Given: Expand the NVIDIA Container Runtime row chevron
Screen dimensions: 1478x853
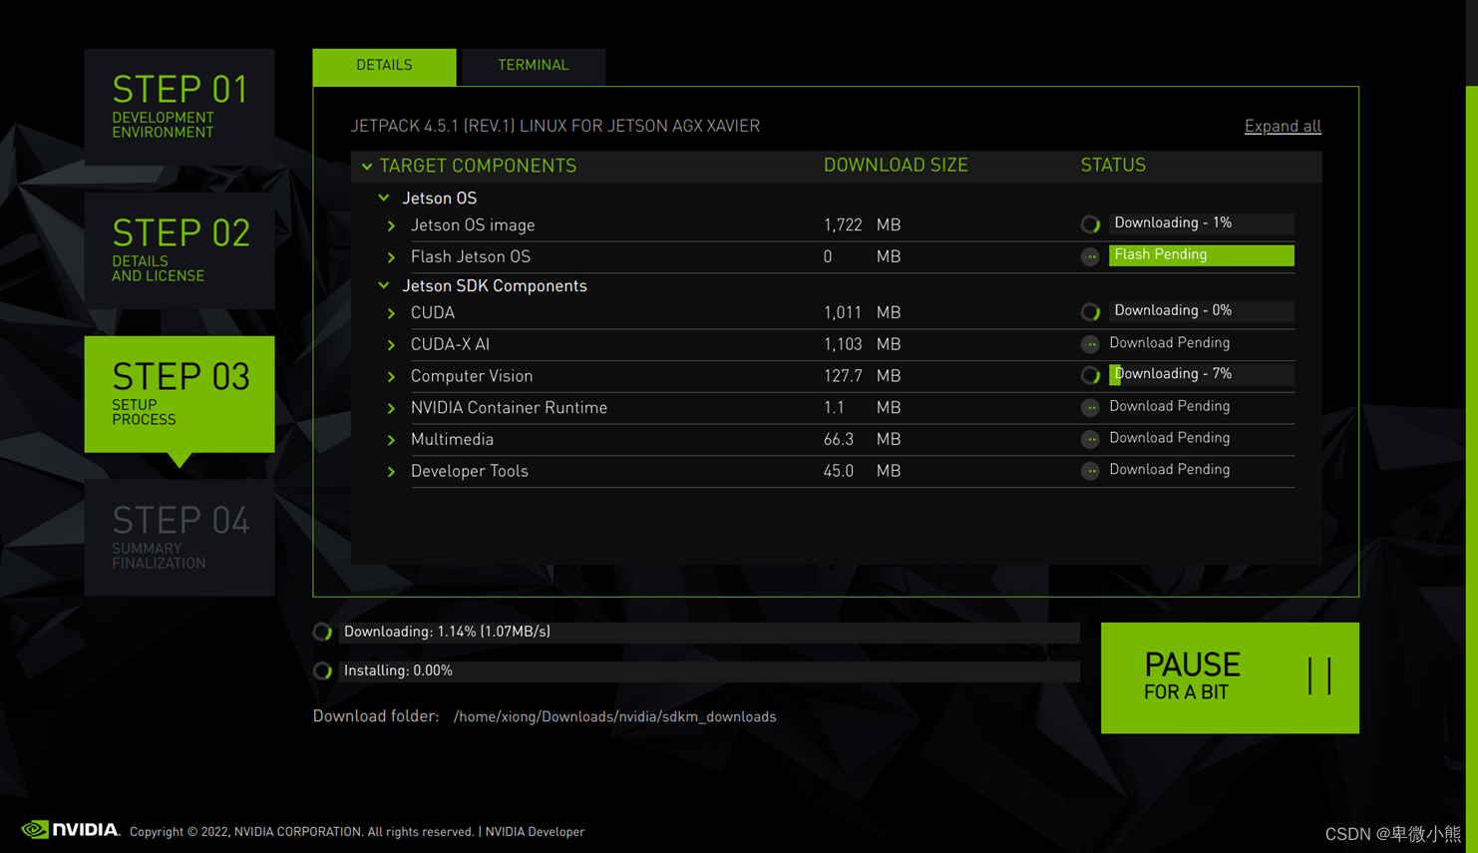Looking at the screenshot, I should coord(391,408).
